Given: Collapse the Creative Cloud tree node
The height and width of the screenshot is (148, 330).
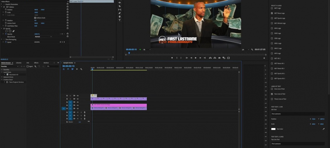Looking at the screenshot, I should 2,80.
